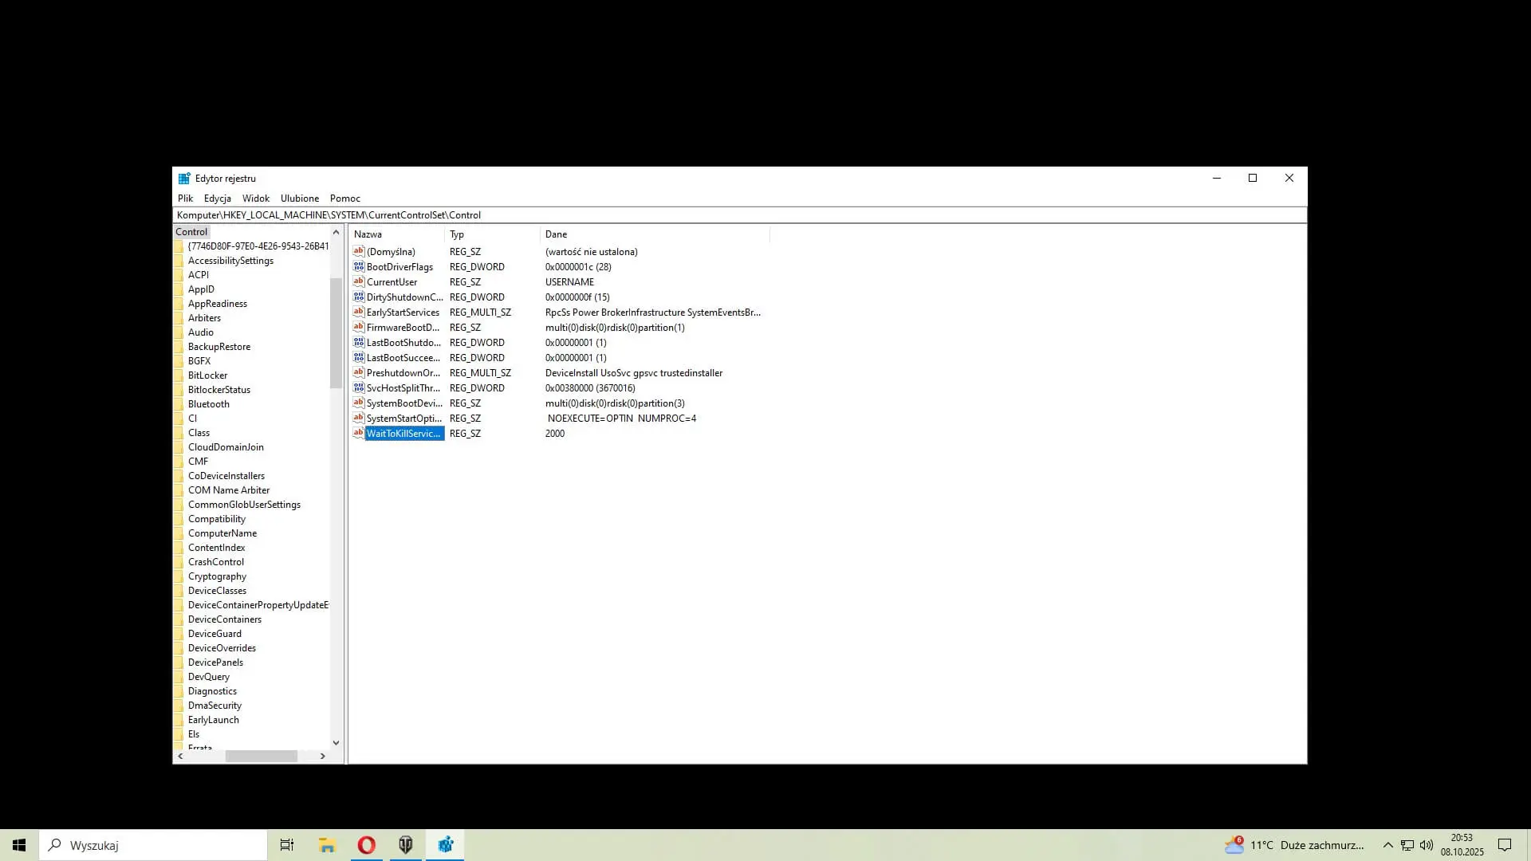Click the SvcHostSplitThreshold DWORD icon
The width and height of the screenshot is (1531, 861).
tap(359, 388)
